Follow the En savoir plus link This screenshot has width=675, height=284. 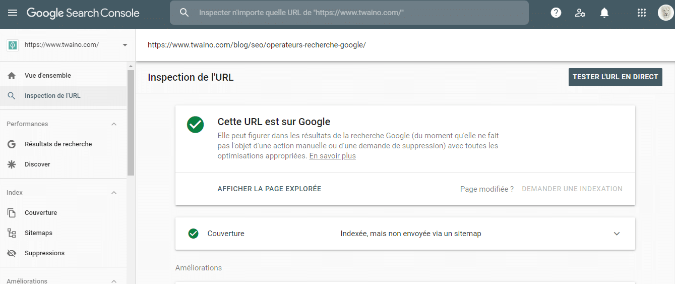[333, 156]
